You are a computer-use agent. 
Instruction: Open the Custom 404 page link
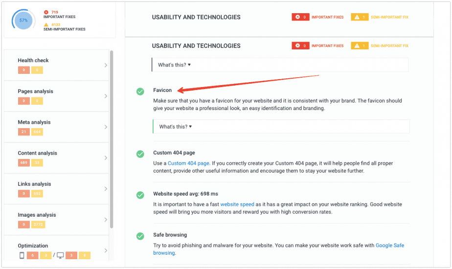(x=188, y=163)
